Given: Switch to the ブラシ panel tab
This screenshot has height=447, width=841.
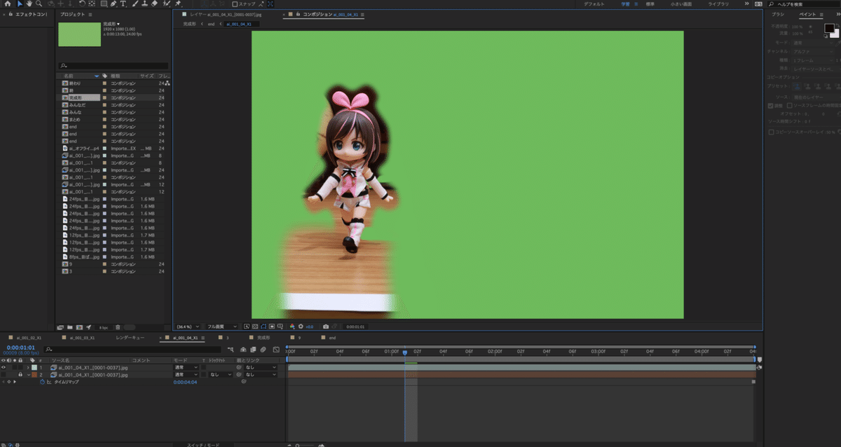Looking at the screenshot, I should point(777,14).
